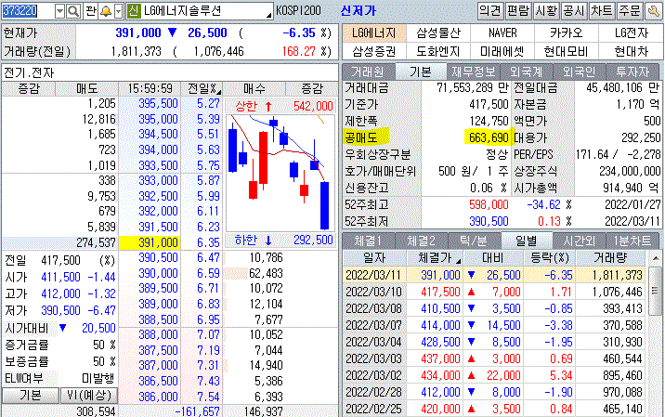665x417 pixels.
Task: Click the mini candlestick chart
Action: (x=280, y=173)
